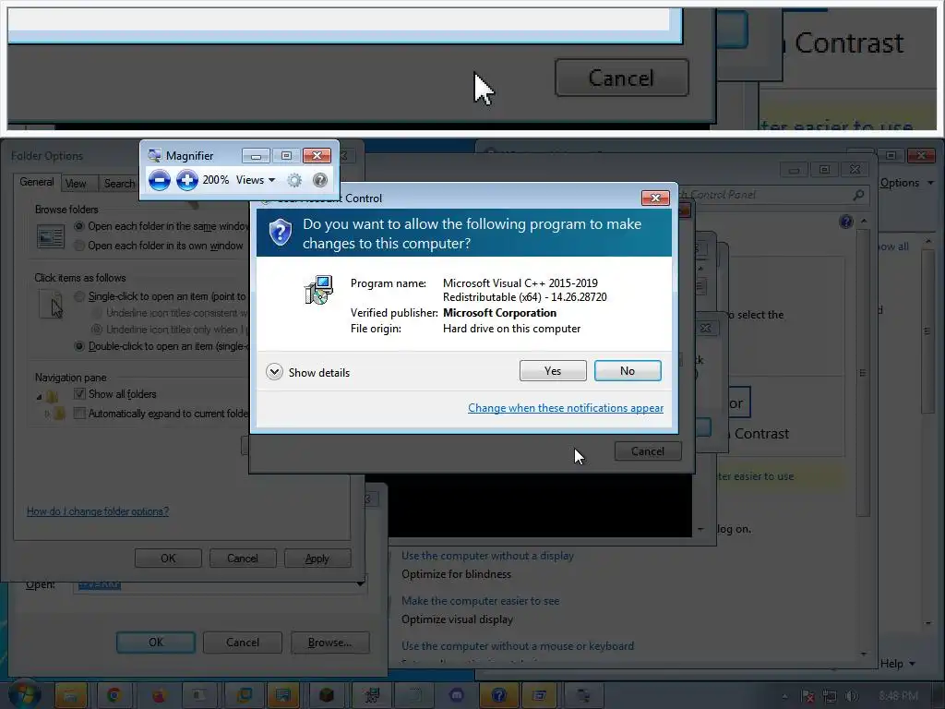Click No in User Account Control
Screen dimensions: 945x709
click(628, 371)
